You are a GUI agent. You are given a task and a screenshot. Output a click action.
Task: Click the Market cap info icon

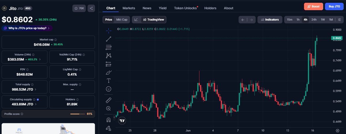click(x=56, y=40)
